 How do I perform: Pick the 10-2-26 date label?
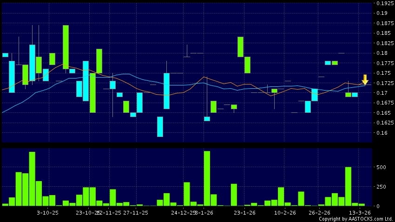coord(285,212)
